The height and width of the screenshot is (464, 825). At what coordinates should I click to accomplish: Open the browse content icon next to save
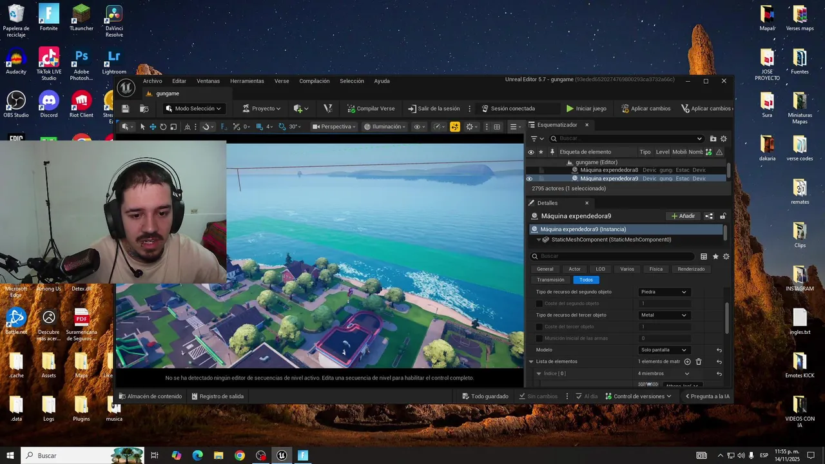144,109
